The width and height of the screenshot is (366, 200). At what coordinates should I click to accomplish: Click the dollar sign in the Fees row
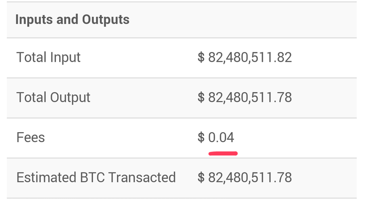point(201,137)
